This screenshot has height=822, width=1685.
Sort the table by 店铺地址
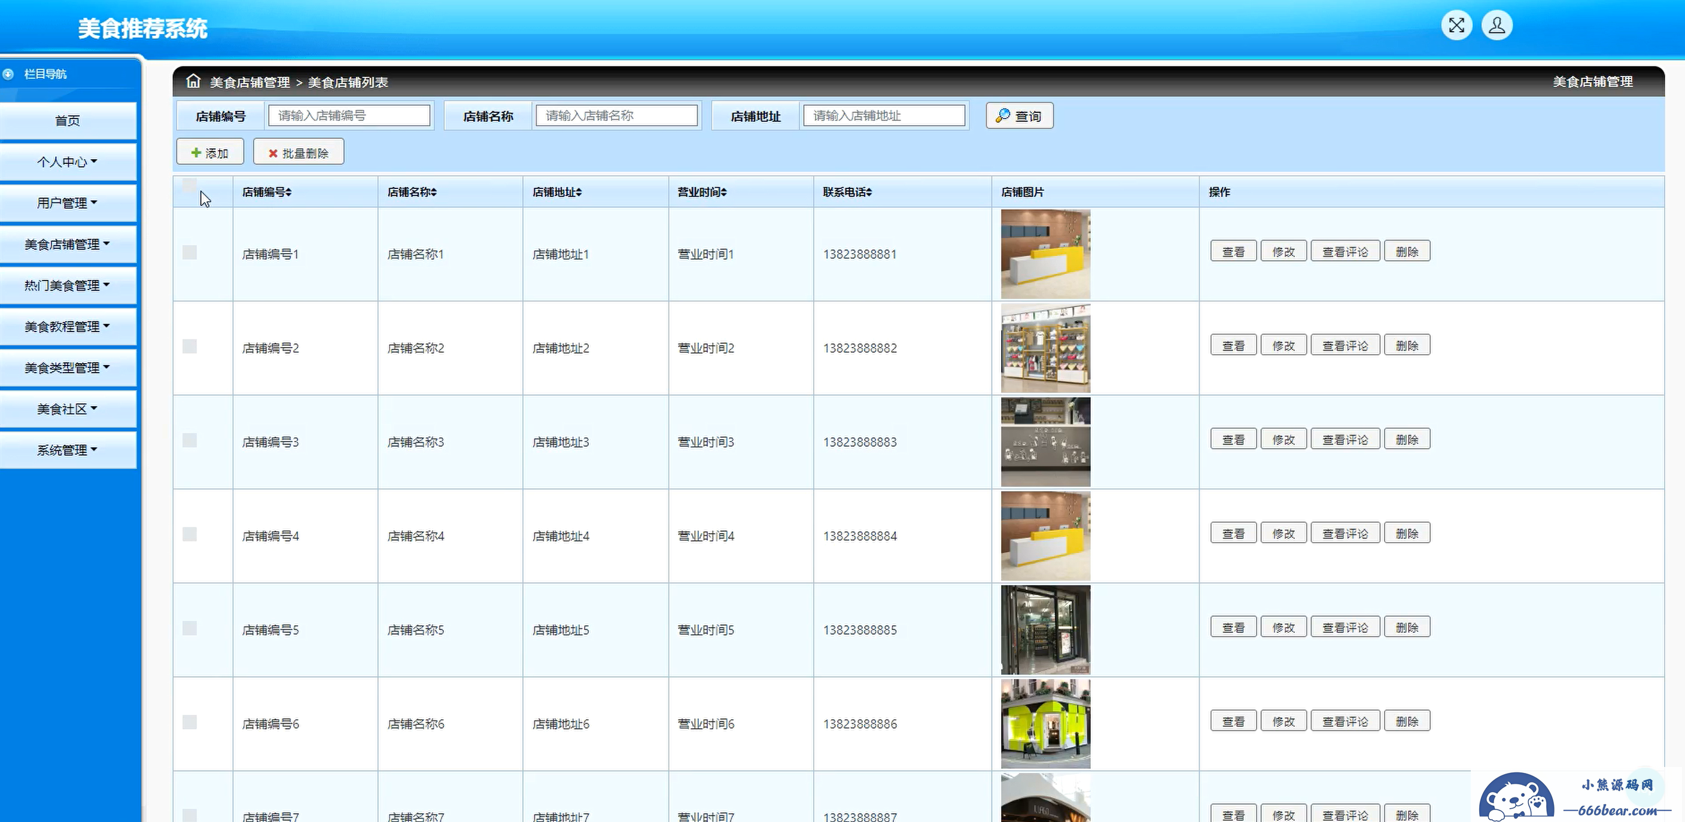pyautogui.click(x=557, y=191)
